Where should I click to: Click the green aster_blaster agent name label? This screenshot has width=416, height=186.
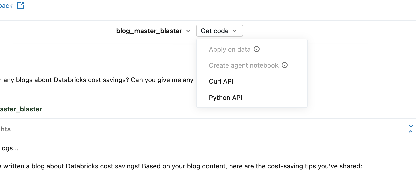tap(21, 109)
